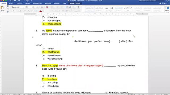
Task: Click the Align Left icon
Action: 52,11
